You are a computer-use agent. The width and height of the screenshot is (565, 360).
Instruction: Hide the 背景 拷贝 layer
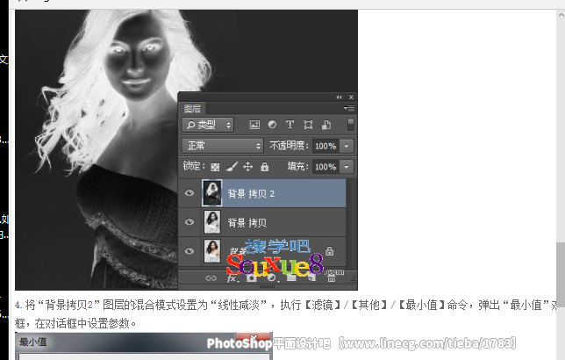[x=190, y=222]
